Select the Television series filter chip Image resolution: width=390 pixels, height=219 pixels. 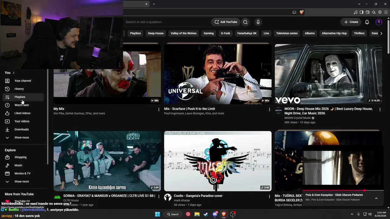(287, 33)
